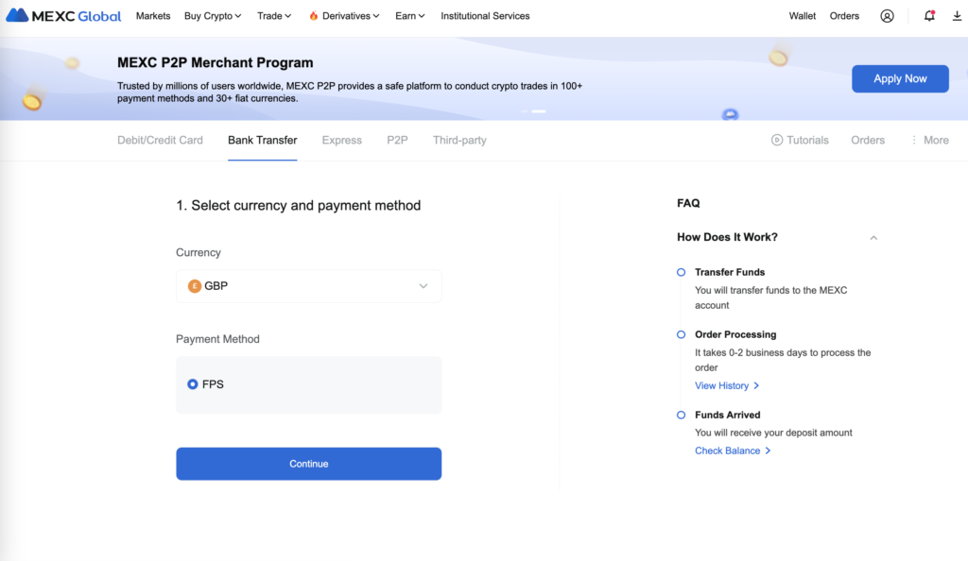Switch to the P2P tab
The image size is (968, 561).
pos(398,140)
